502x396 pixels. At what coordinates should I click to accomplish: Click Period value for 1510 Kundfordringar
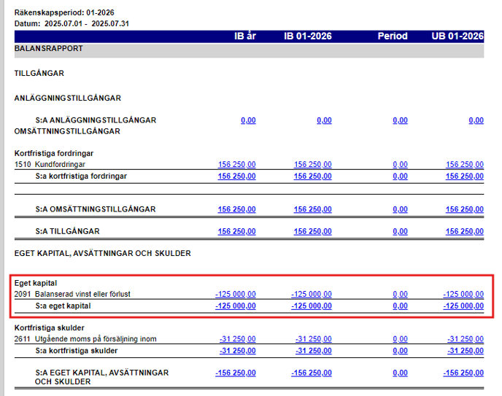pos(400,164)
